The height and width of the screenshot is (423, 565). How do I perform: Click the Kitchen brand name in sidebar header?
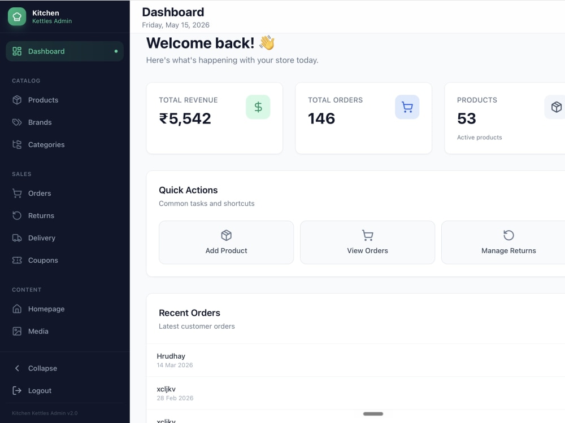[45, 13]
